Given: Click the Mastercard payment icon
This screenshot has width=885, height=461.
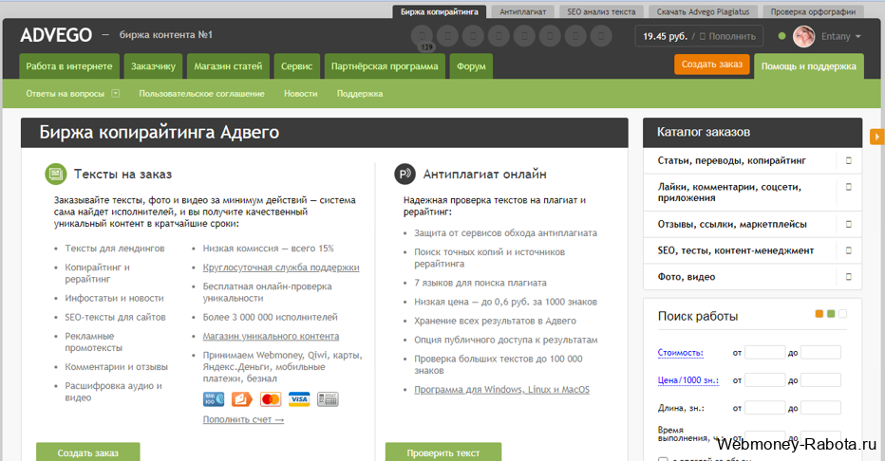Looking at the screenshot, I should pos(271,399).
